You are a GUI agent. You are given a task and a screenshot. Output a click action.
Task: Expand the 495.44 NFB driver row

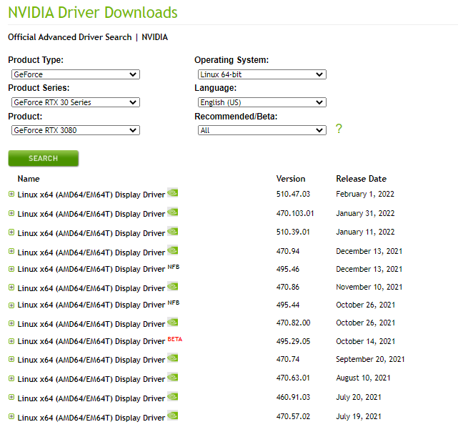point(11,305)
